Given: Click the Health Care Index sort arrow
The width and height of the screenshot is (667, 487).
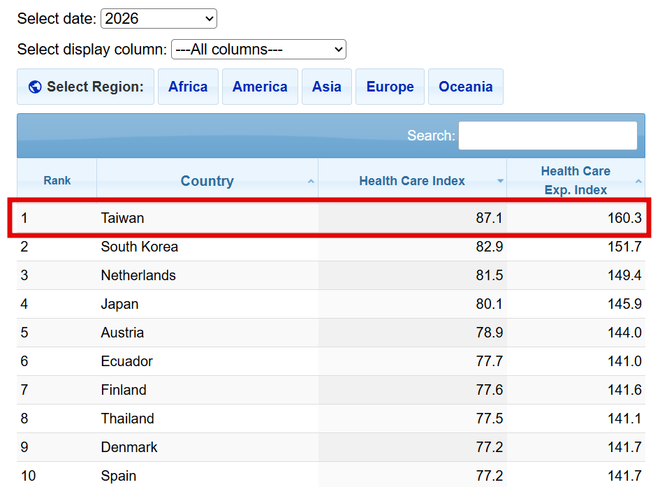Looking at the screenshot, I should coord(500,182).
